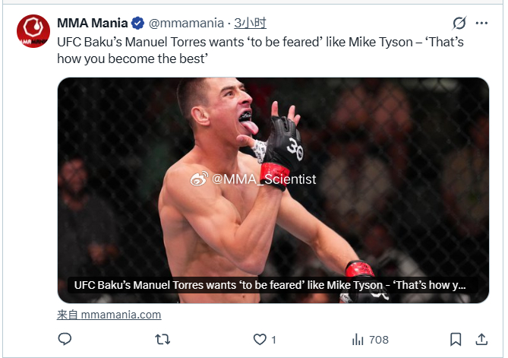Image resolution: width=508 pixels, height=358 pixels.
Task: Toggle the bookmark for this post
Action: pyautogui.click(x=456, y=340)
